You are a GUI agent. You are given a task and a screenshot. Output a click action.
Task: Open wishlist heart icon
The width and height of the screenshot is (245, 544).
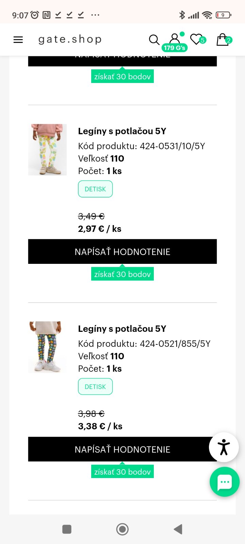click(196, 39)
